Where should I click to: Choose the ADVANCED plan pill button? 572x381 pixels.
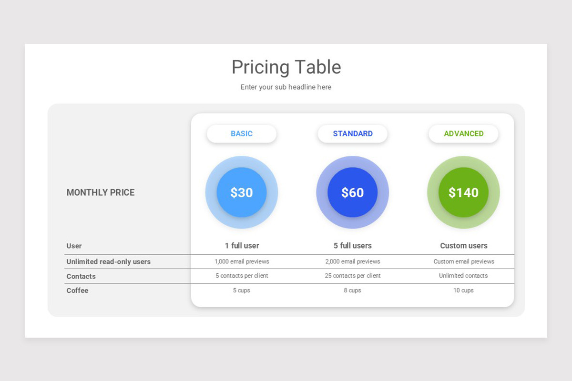click(464, 134)
